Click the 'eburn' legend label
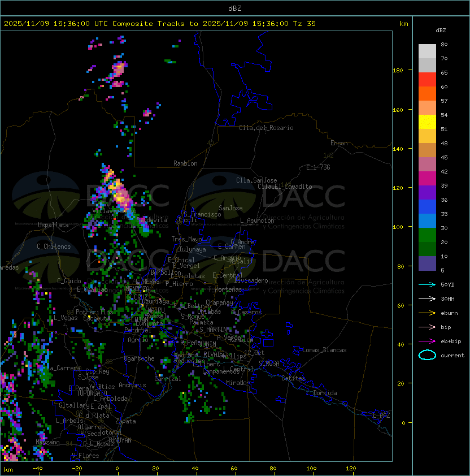 pos(449,313)
